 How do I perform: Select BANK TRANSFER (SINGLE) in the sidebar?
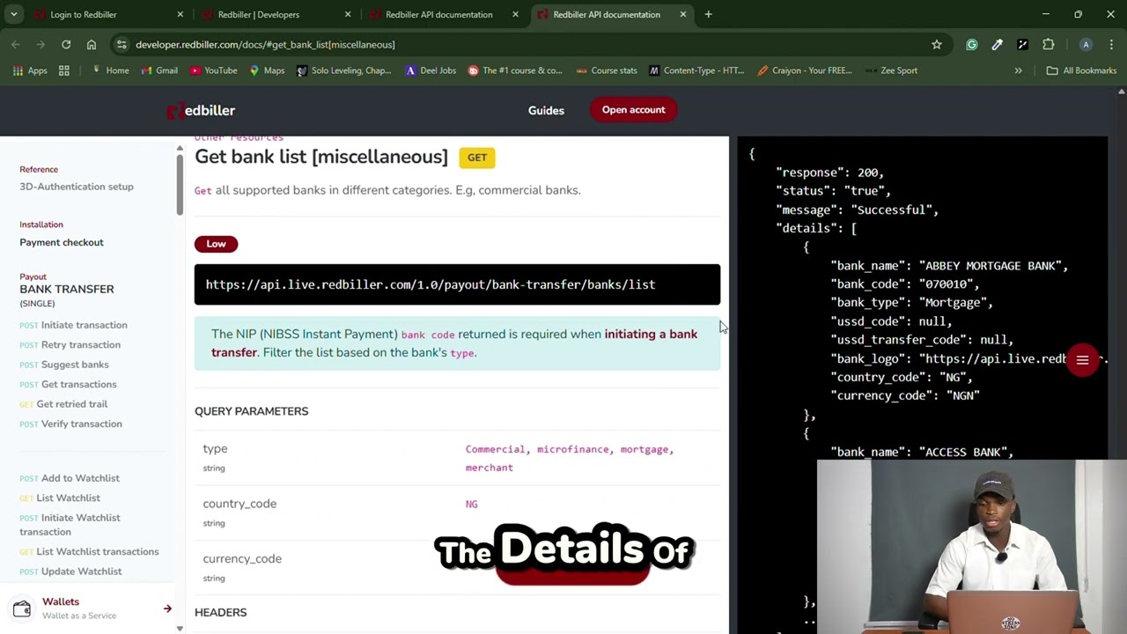click(67, 295)
